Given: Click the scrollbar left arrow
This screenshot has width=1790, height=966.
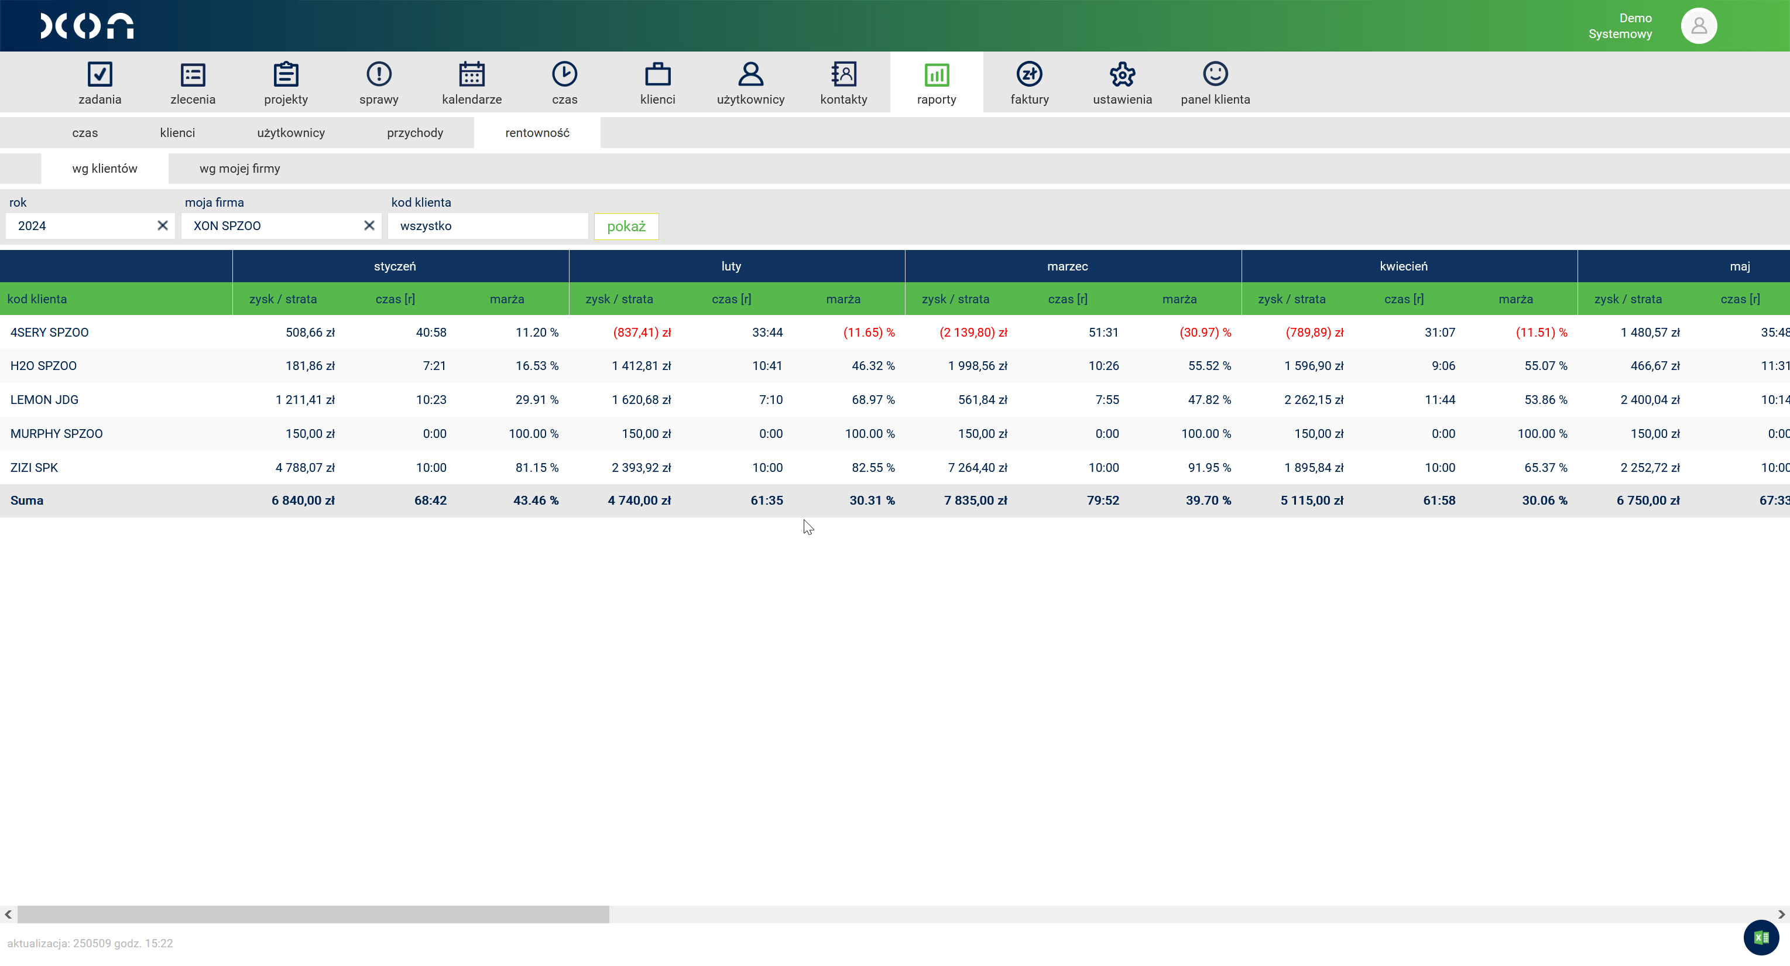Looking at the screenshot, I should coord(8,914).
